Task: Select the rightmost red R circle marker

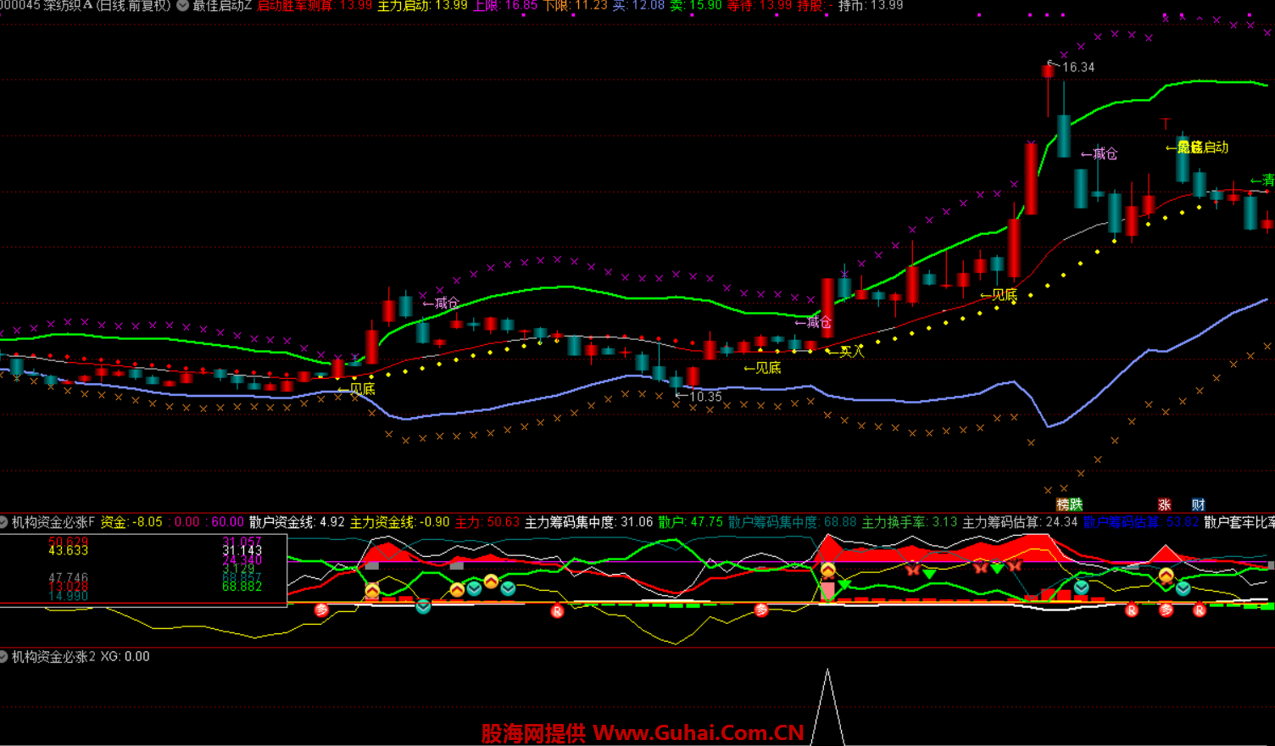Action: [x=1199, y=610]
